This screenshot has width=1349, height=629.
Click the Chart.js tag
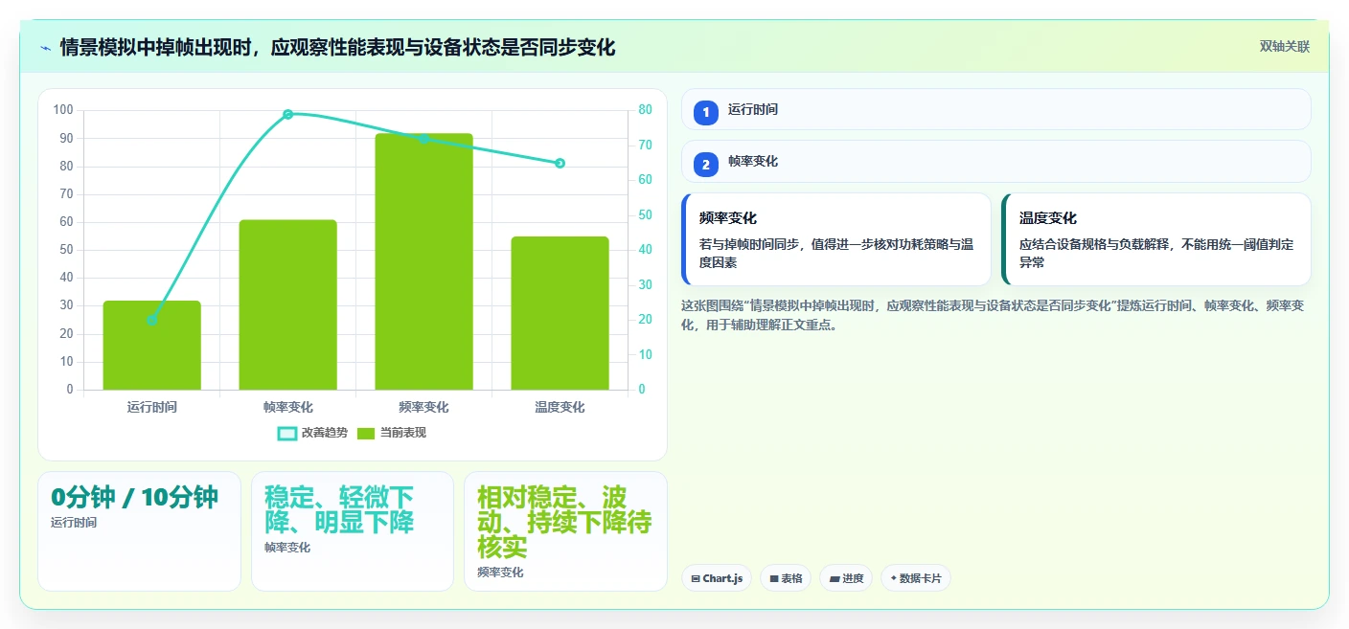tap(716, 578)
